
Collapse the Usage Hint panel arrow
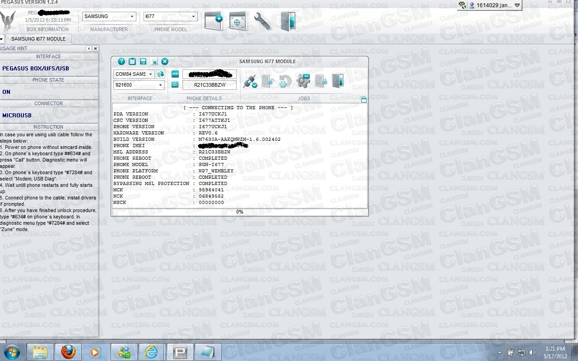89,48
